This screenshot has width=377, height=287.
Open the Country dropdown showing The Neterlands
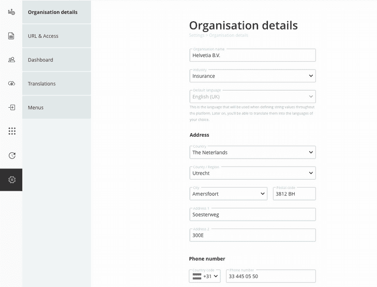point(252,152)
